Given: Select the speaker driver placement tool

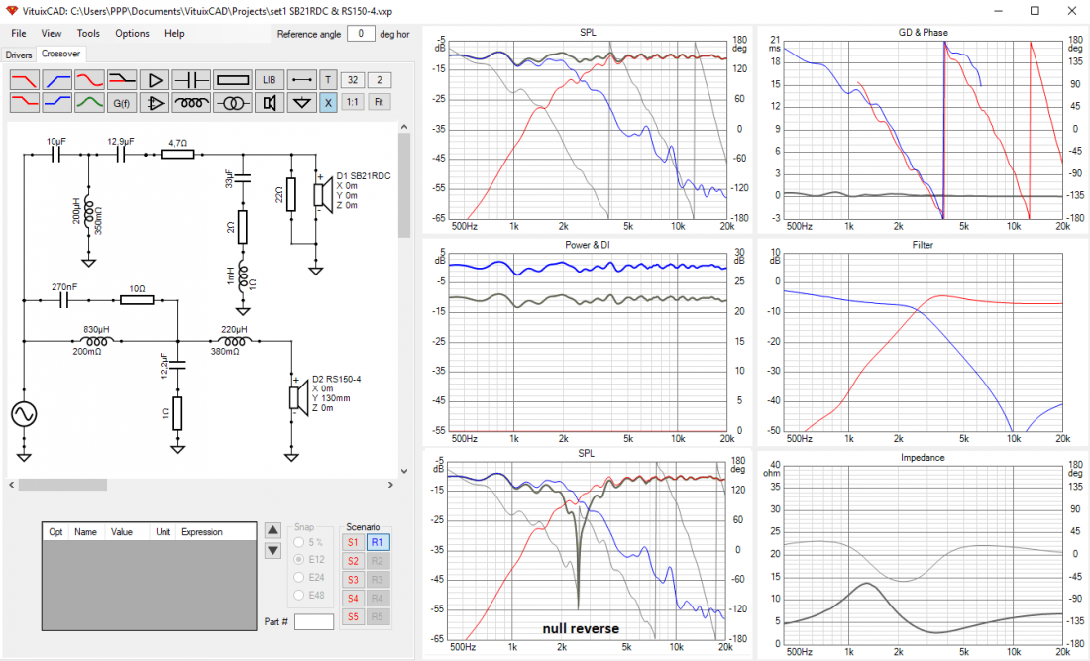Looking at the screenshot, I should point(269,102).
